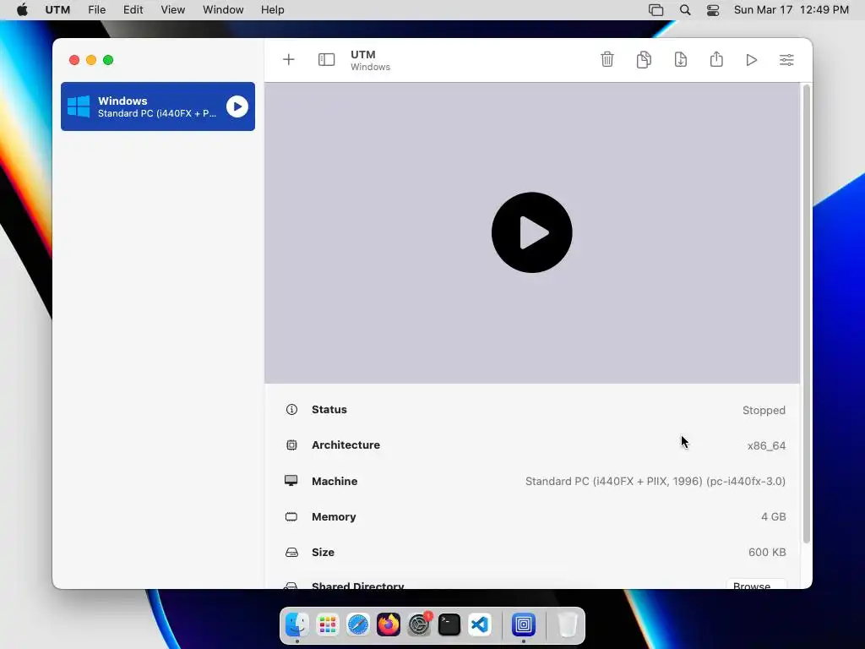
Task: Toggle the sidebar with the toolbar icon
Action: (x=326, y=60)
